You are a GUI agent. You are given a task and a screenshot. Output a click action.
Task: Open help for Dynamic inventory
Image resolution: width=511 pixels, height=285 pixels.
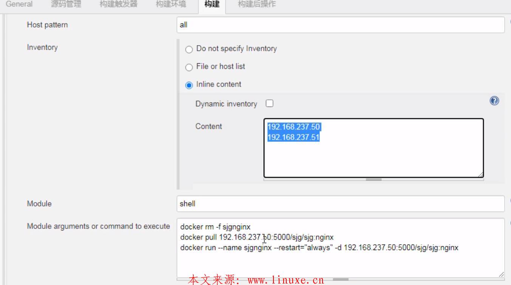[x=494, y=101]
